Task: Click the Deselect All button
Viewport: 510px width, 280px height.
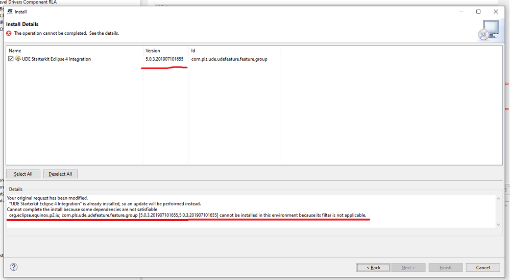Action: click(60, 174)
